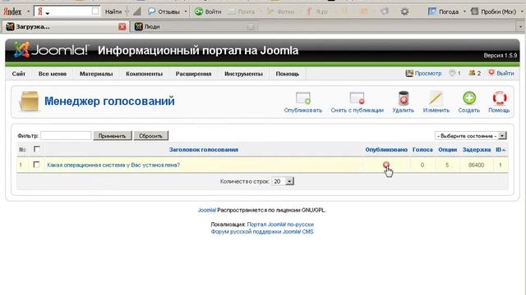Click the Войти toolbar icon
526x295 pixels.
click(x=199, y=11)
